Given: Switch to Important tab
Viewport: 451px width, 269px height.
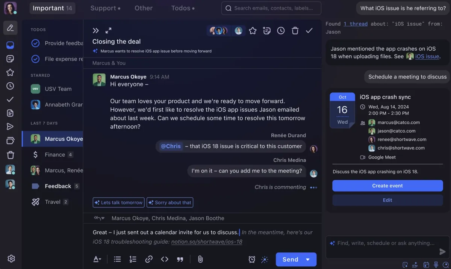Looking at the screenshot, I should pyautogui.click(x=52, y=8).
